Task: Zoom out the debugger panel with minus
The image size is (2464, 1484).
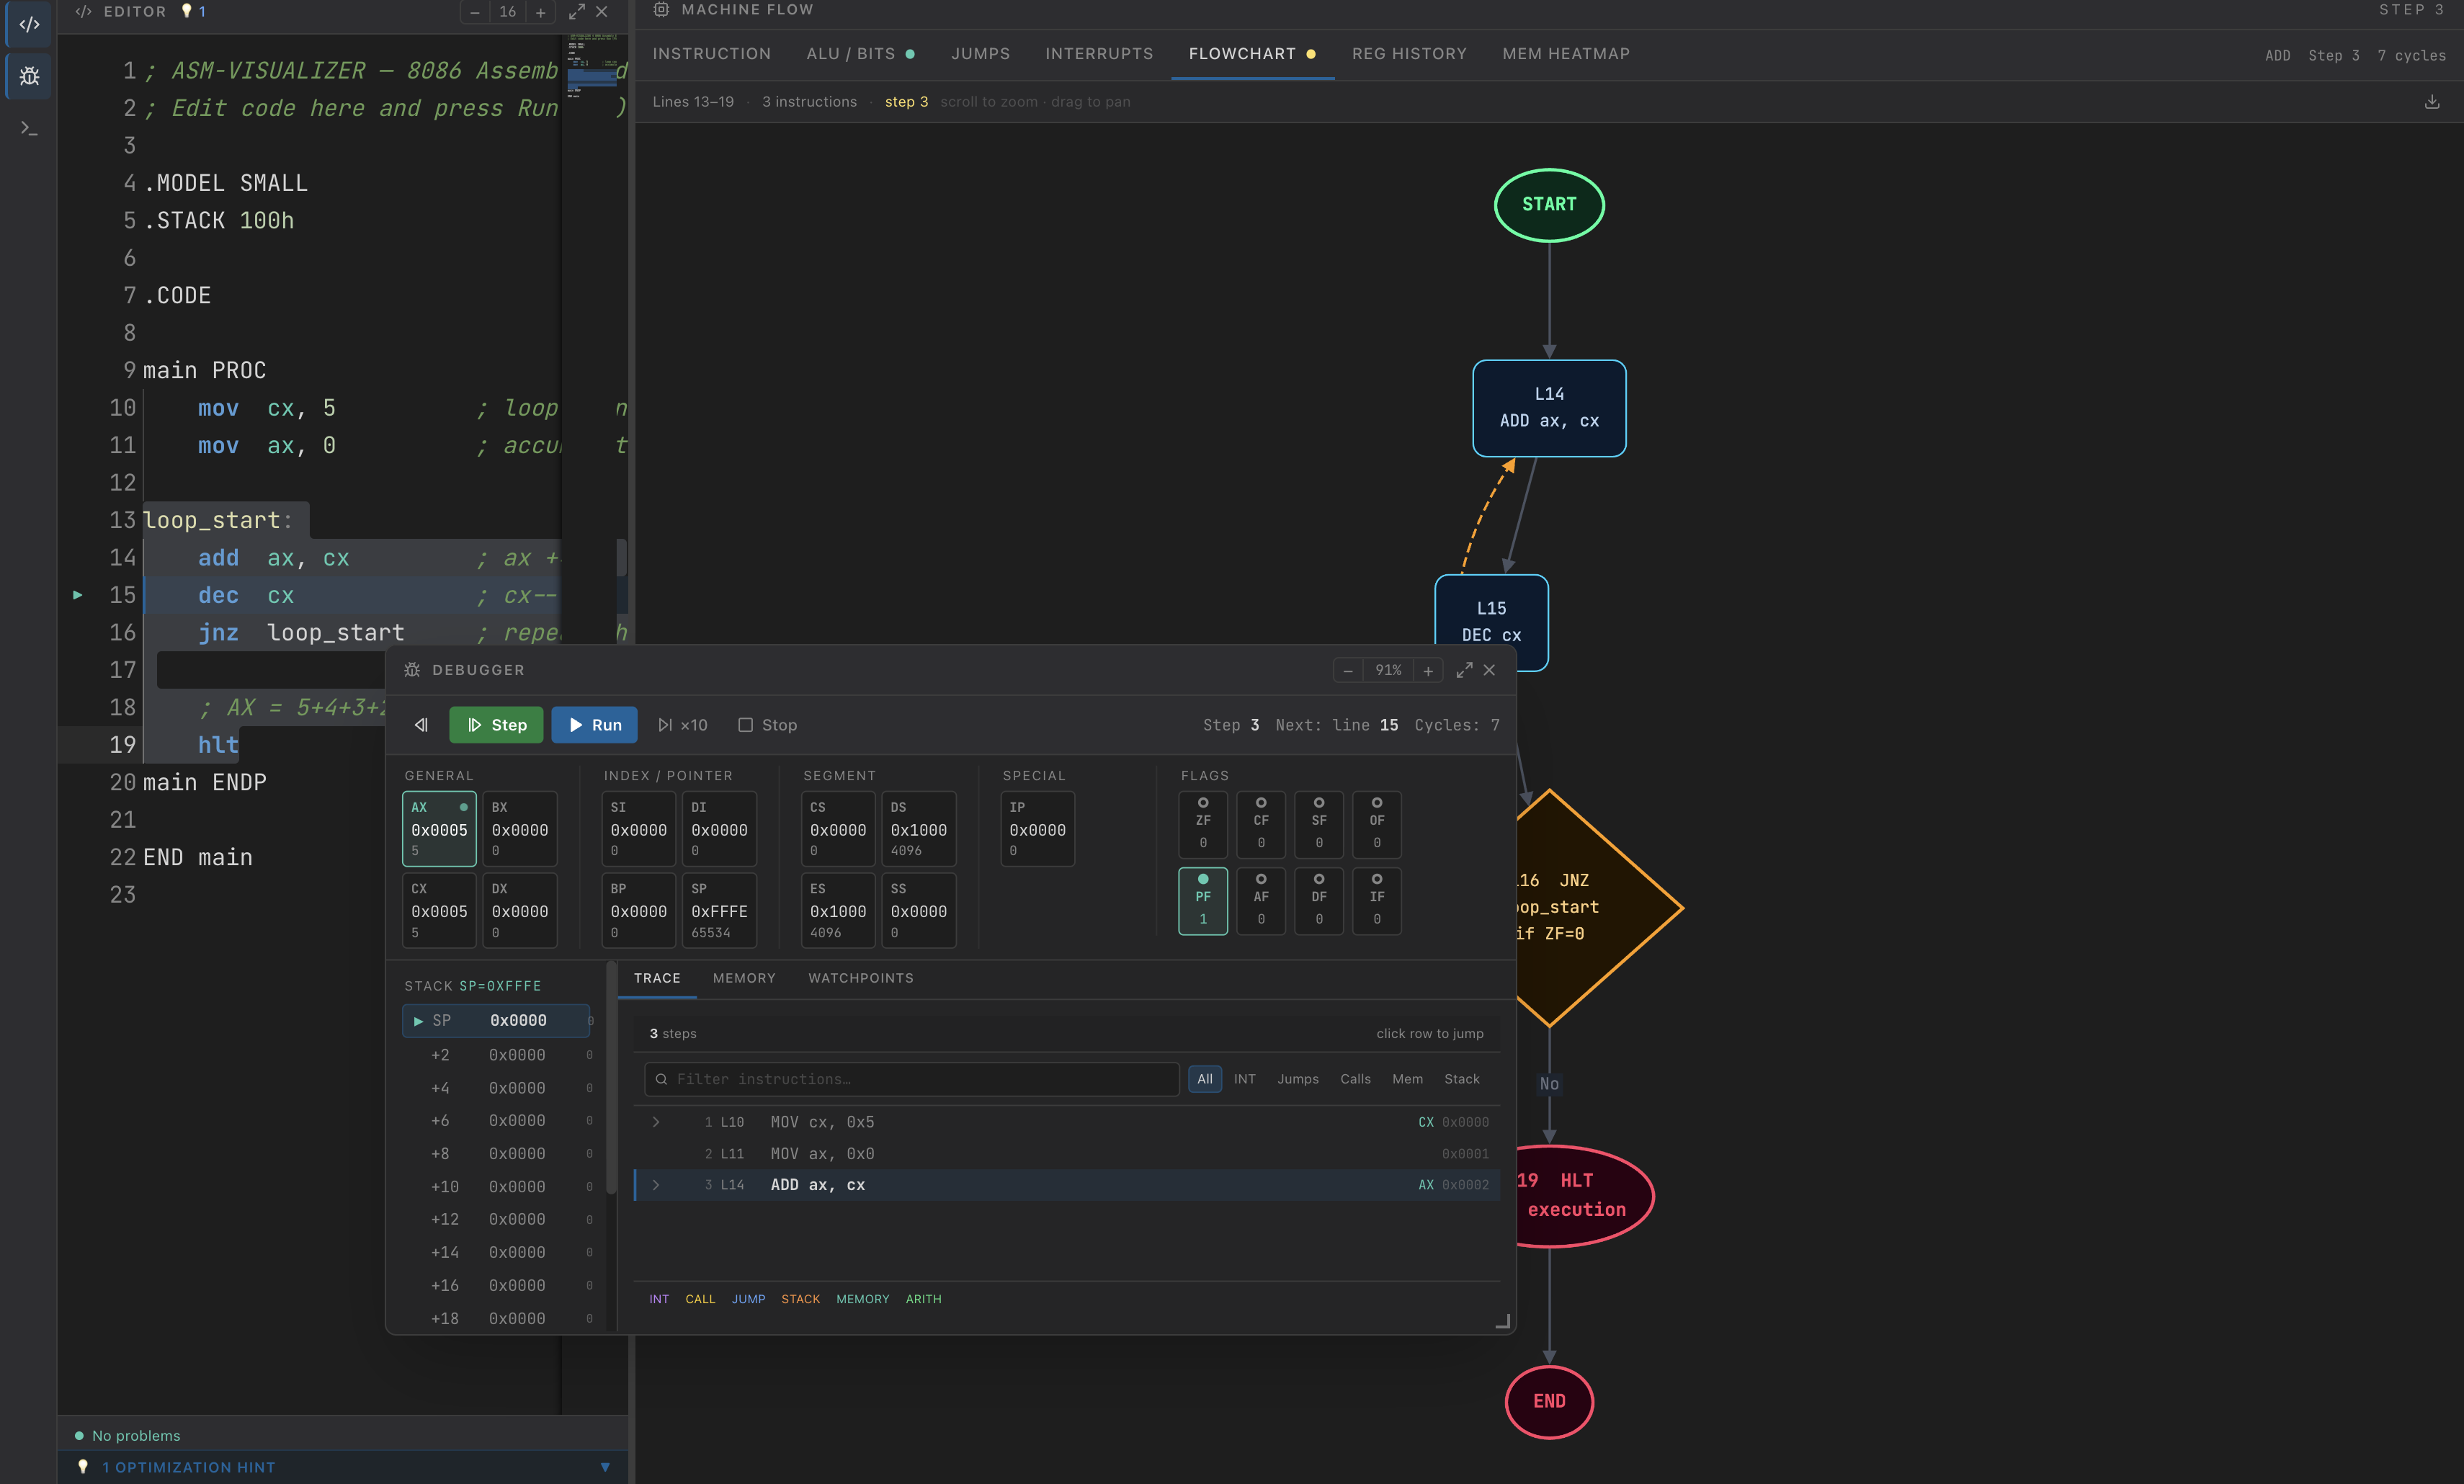Action: tap(1348, 670)
